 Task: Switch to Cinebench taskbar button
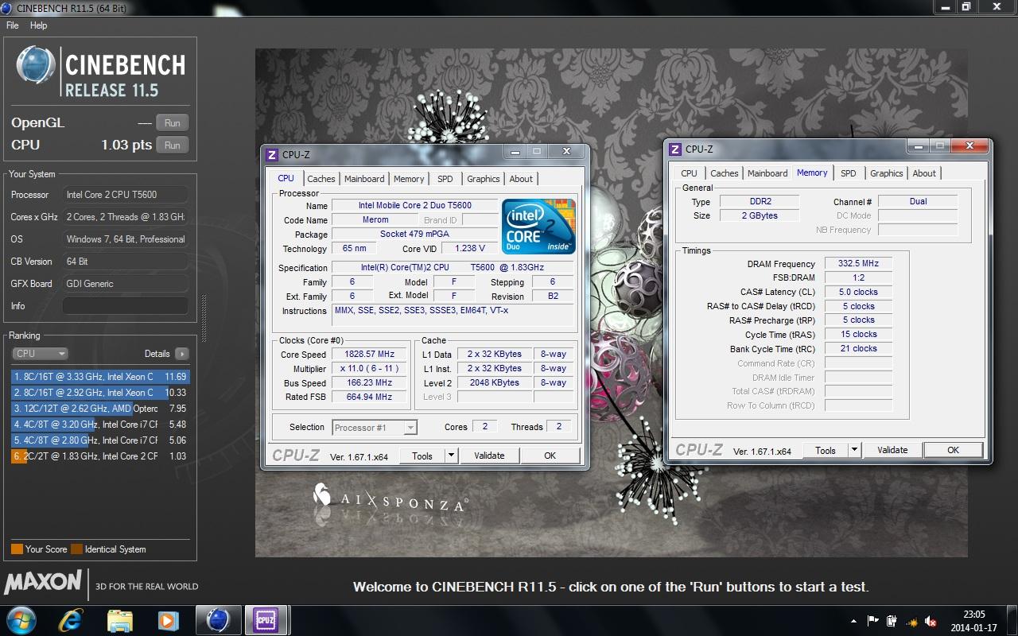click(218, 619)
